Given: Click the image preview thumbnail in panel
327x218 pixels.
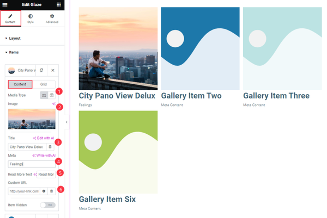Looking at the screenshot, I should [32, 119].
